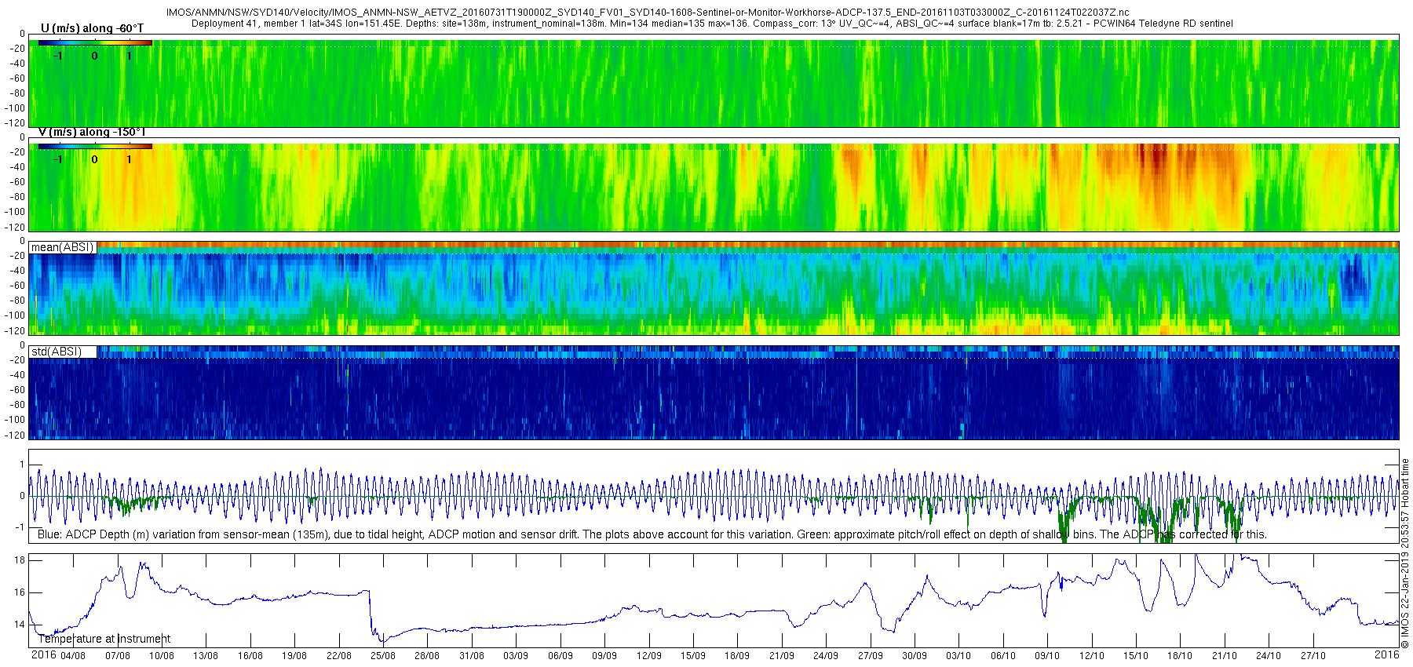Click the 21/10 date tick label

coord(1225,655)
